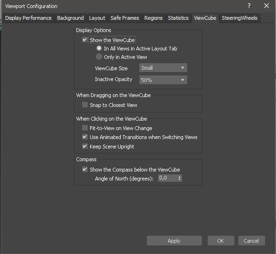Switch to the Display Performance tab
This screenshot has height=254, width=276.
coord(28,18)
